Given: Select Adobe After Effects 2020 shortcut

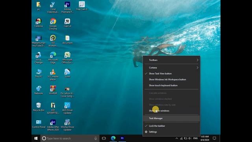Looking at the screenshot, I should click(x=53, y=125).
